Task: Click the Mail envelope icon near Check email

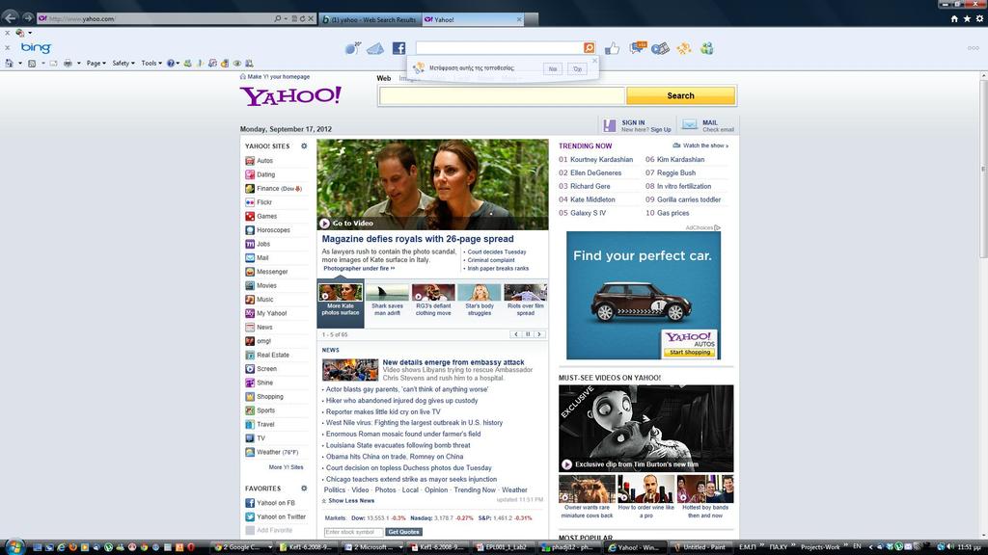Action: (x=689, y=125)
